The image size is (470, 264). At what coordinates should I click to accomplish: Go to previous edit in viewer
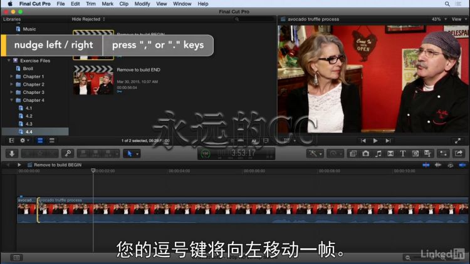point(363,141)
